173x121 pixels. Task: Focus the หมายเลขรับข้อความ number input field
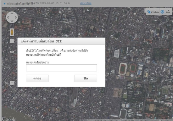click(x=61, y=68)
